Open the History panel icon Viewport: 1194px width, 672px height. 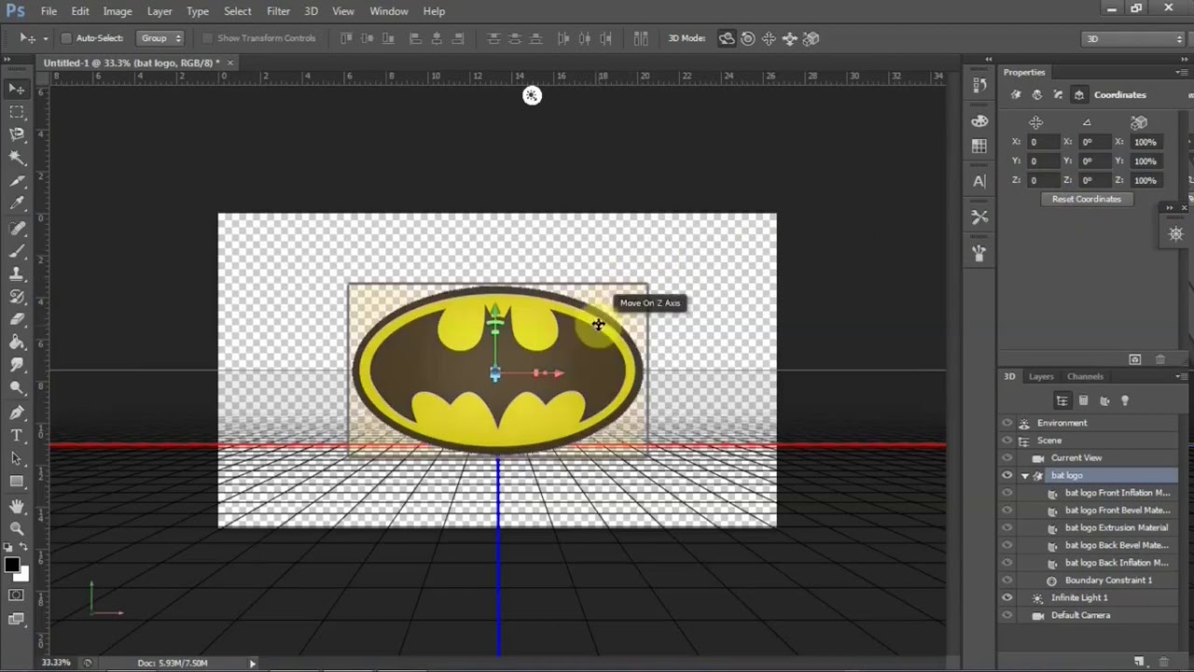[x=979, y=85]
